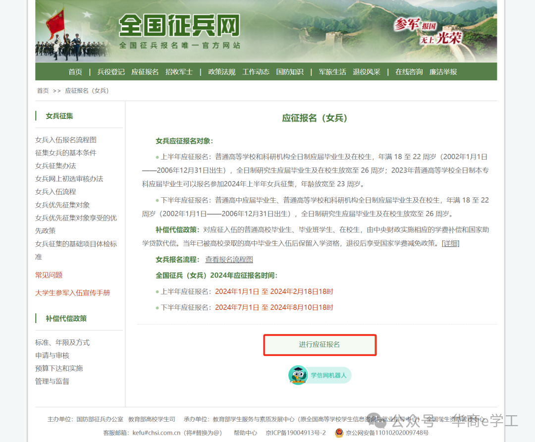
Task: Click the 学信网机器人 owl mascot icon
Action: tap(298, 375)
